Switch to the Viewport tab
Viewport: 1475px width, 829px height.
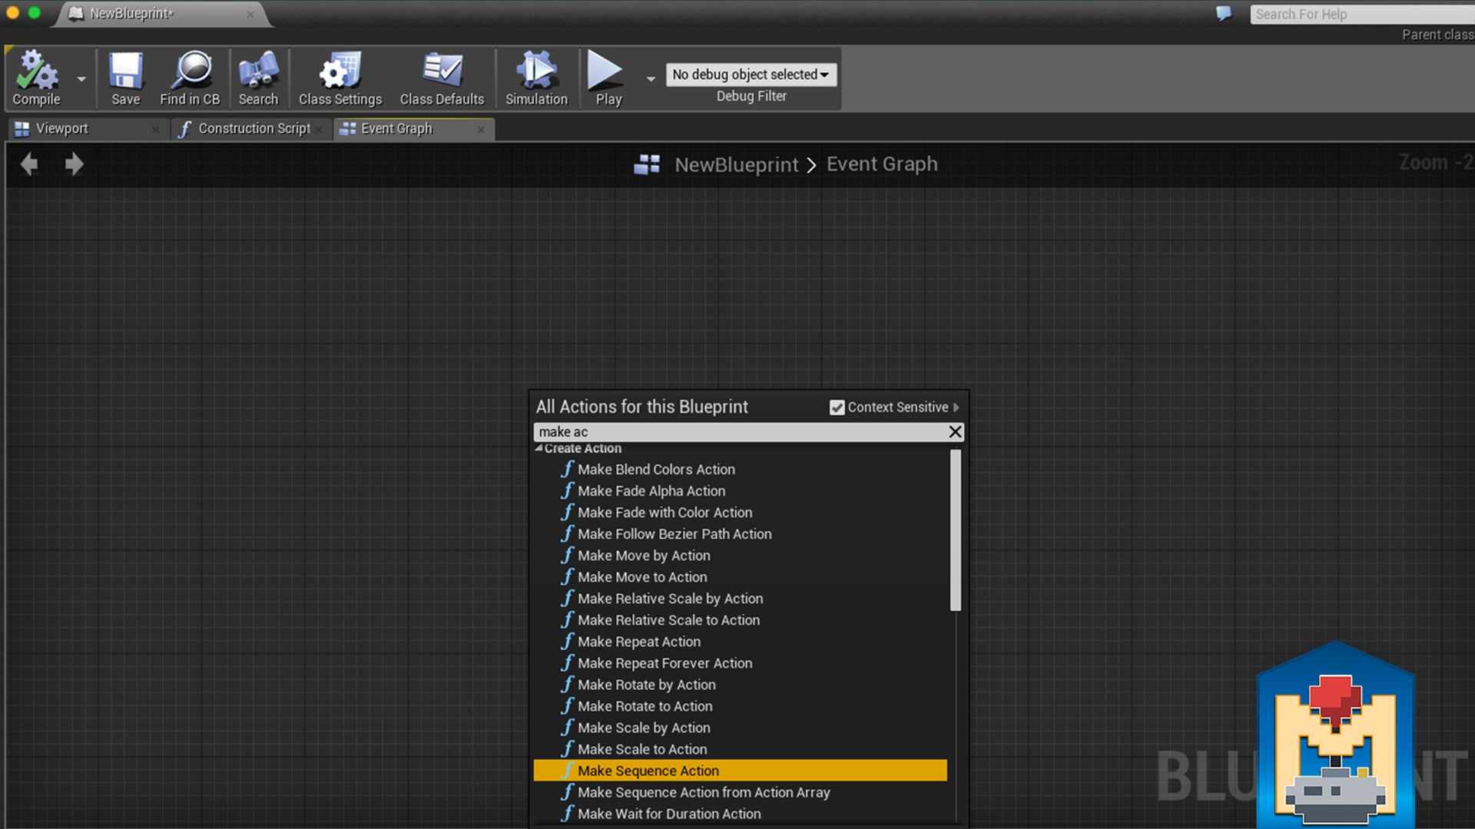(61, 128)
